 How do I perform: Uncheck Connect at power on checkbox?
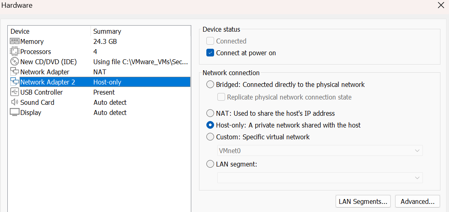pyautogui.click(x=210, y=53)
